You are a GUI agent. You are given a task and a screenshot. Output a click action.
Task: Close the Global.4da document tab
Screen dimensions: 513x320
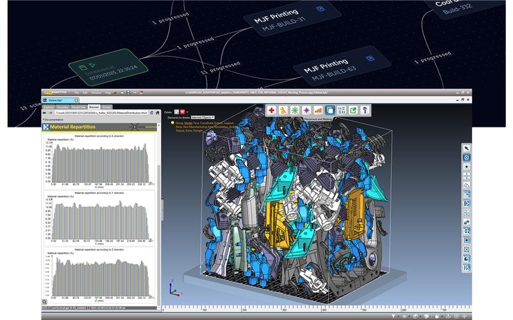coord(76,100)
